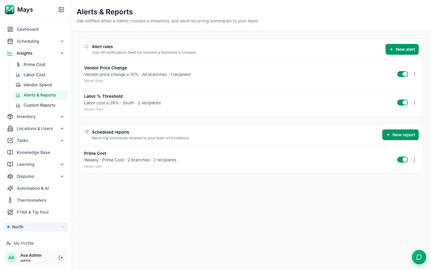Disable the Vendor Price Change alert toggle
Image resolution: width=431 pixels, height=269 pixels.
pyautogui.click(x=403, y=74)
